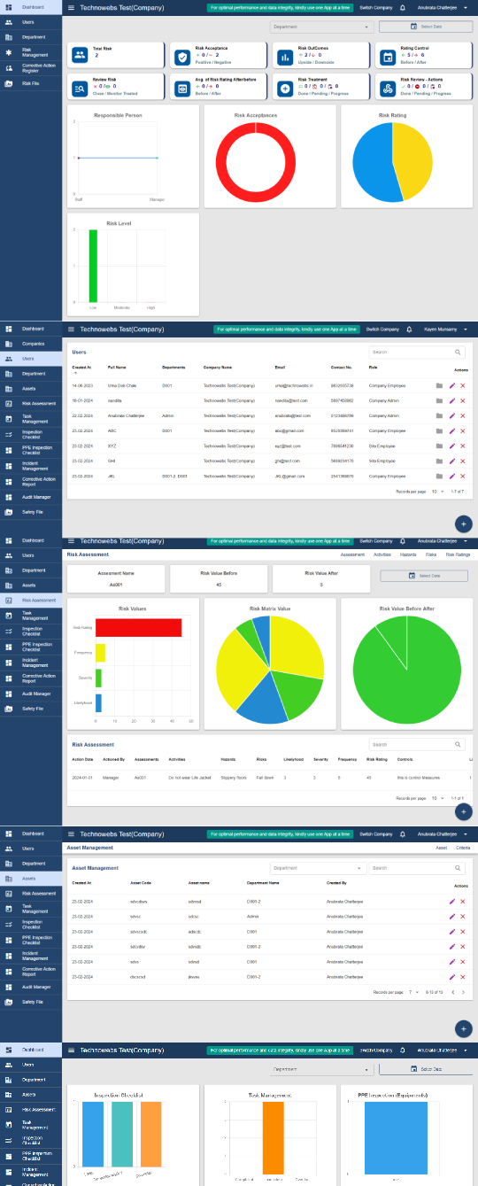Edit asset code sdvcdwa
This screenshot has width=478, height=1186.
point(451,902)
